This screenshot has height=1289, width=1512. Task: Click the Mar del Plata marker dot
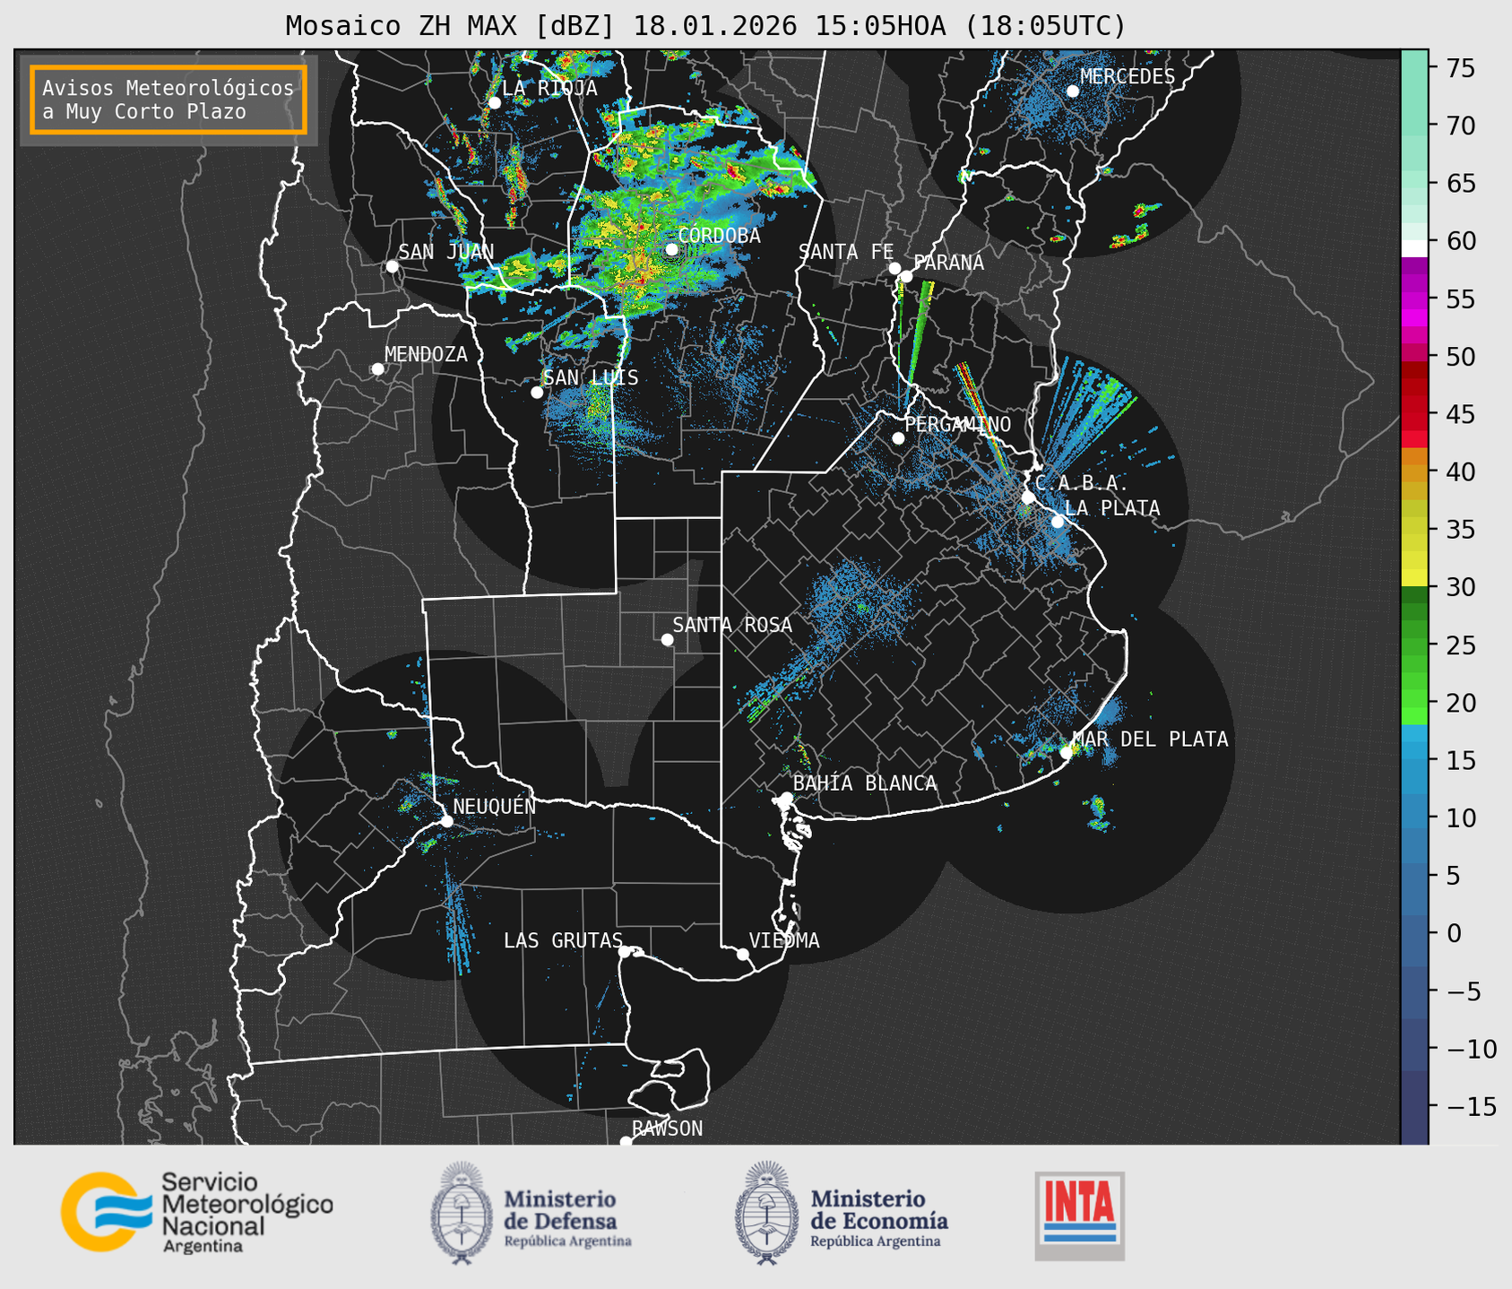[1066, 752]
